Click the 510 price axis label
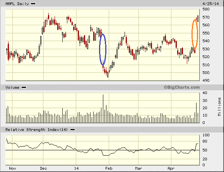This screenshot has width=224, height=172. [x=206, y=65]
